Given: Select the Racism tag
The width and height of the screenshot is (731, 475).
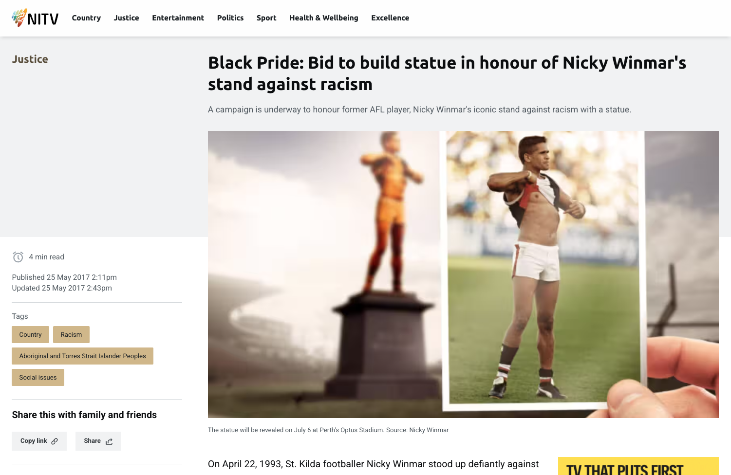Looking at the screenshot, I should point(71,335).
